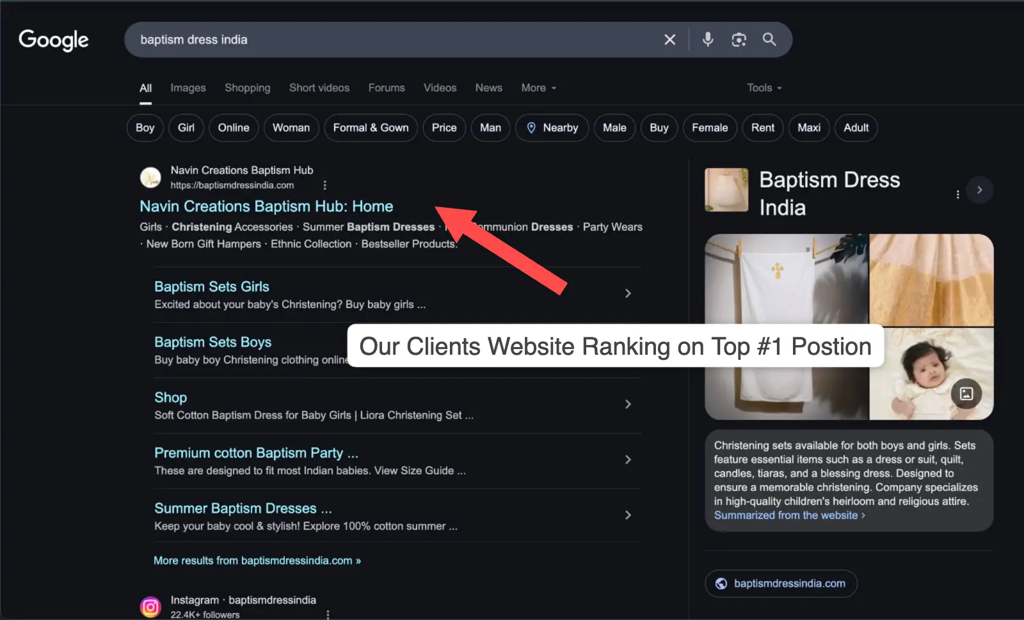Search by image with Lens icon
Screen dimensions: 1024x620
pyautogui.click(x=739, y=40)
